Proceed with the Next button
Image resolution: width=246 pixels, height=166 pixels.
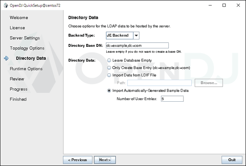tap(105, 160)
